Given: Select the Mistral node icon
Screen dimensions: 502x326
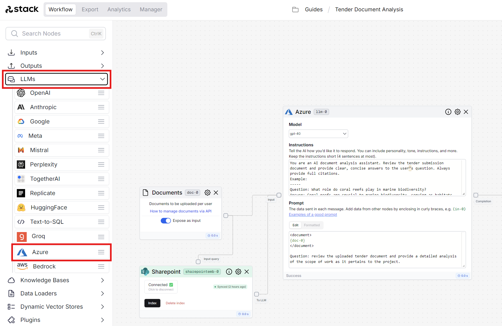Looking at the screenshot, I should (x=21, y=150).
